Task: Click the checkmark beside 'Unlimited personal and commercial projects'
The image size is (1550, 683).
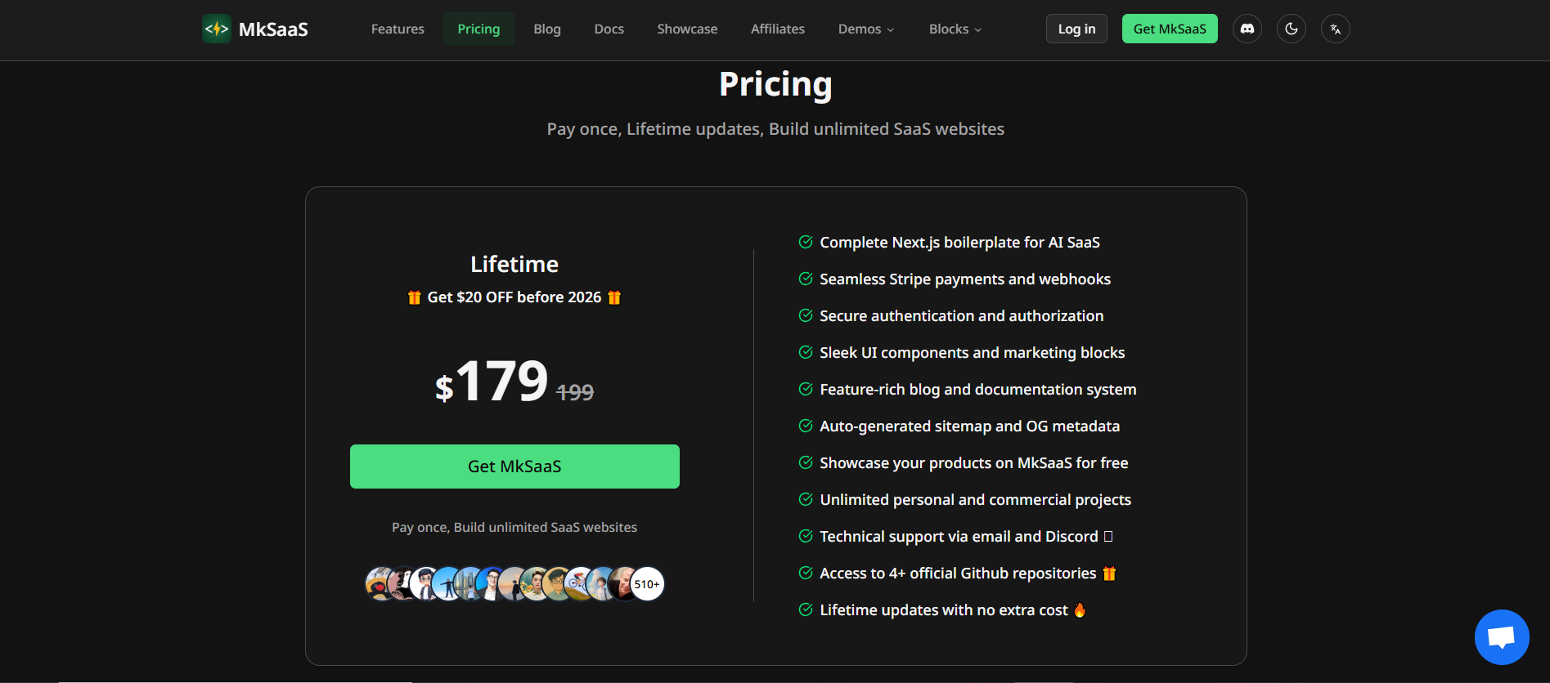Action: (x=804, y=499)
